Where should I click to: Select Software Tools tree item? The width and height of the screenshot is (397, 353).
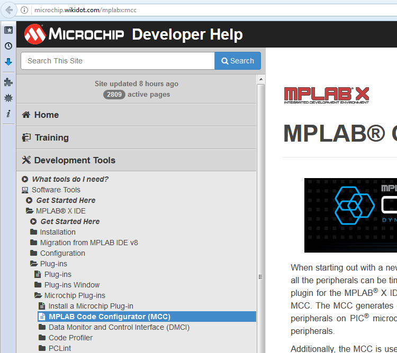(56, 190)
